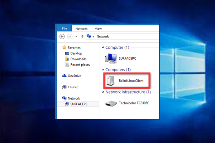
Task: Select Network in the navigation pane
Action: [74, 98]
